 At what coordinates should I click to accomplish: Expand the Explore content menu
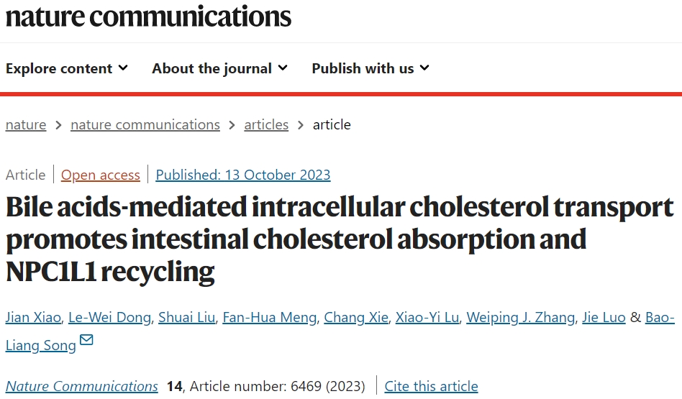point(67,68)
